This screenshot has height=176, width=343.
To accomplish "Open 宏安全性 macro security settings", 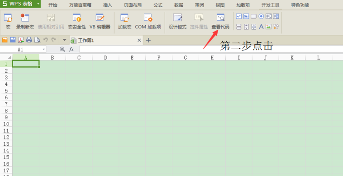I will coord(77,21).
